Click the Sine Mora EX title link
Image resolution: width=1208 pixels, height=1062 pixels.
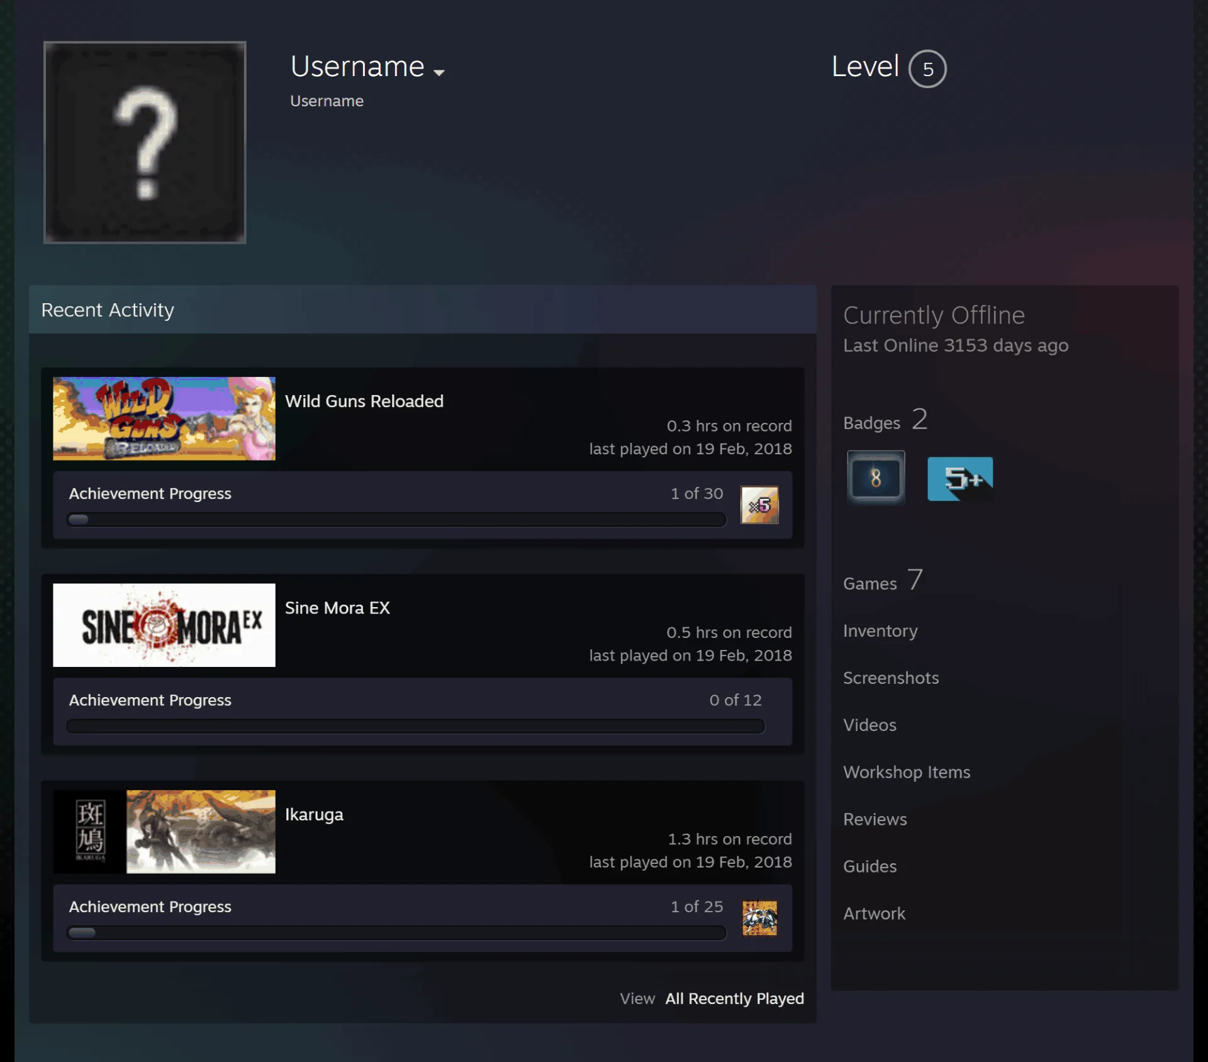[x=337, y=608]
